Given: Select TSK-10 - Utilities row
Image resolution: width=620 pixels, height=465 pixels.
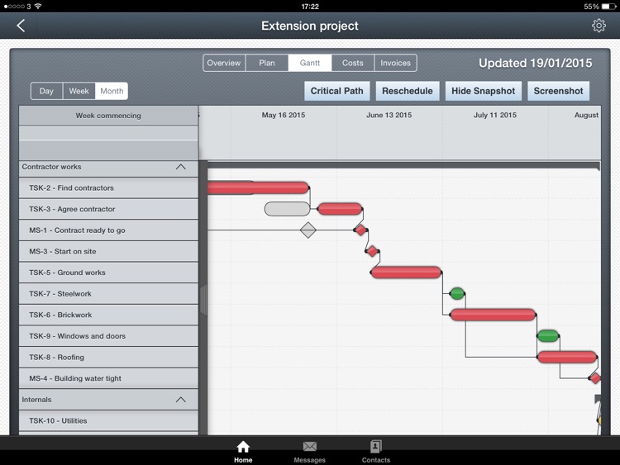Looking at the screenshot, I should coord(108,420).
